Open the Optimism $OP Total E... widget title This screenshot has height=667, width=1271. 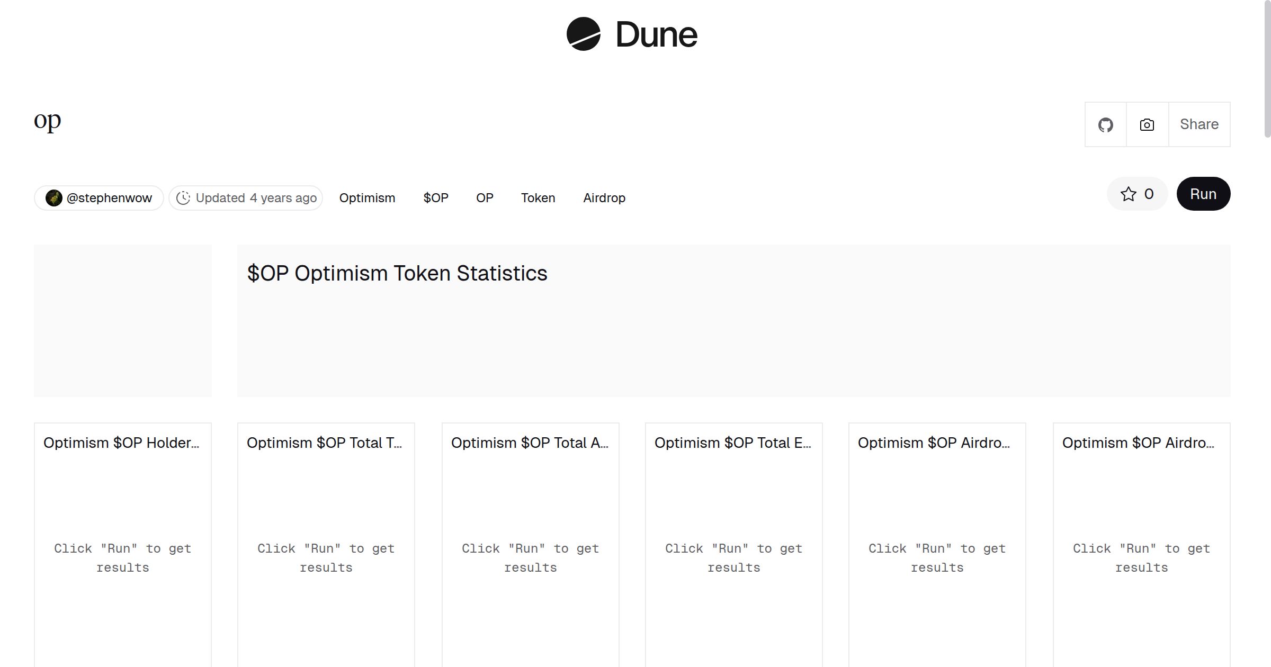[x=732, y=443]
